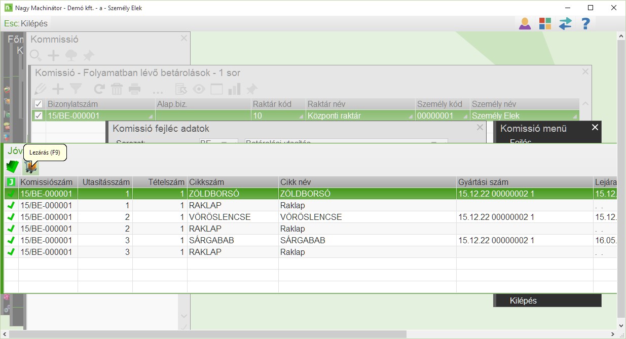This screenshot has height=339, width=626.
Task: Select the VÖRÖSLENCSE Cikkszám cell
Action: click(x=233, y=217)
